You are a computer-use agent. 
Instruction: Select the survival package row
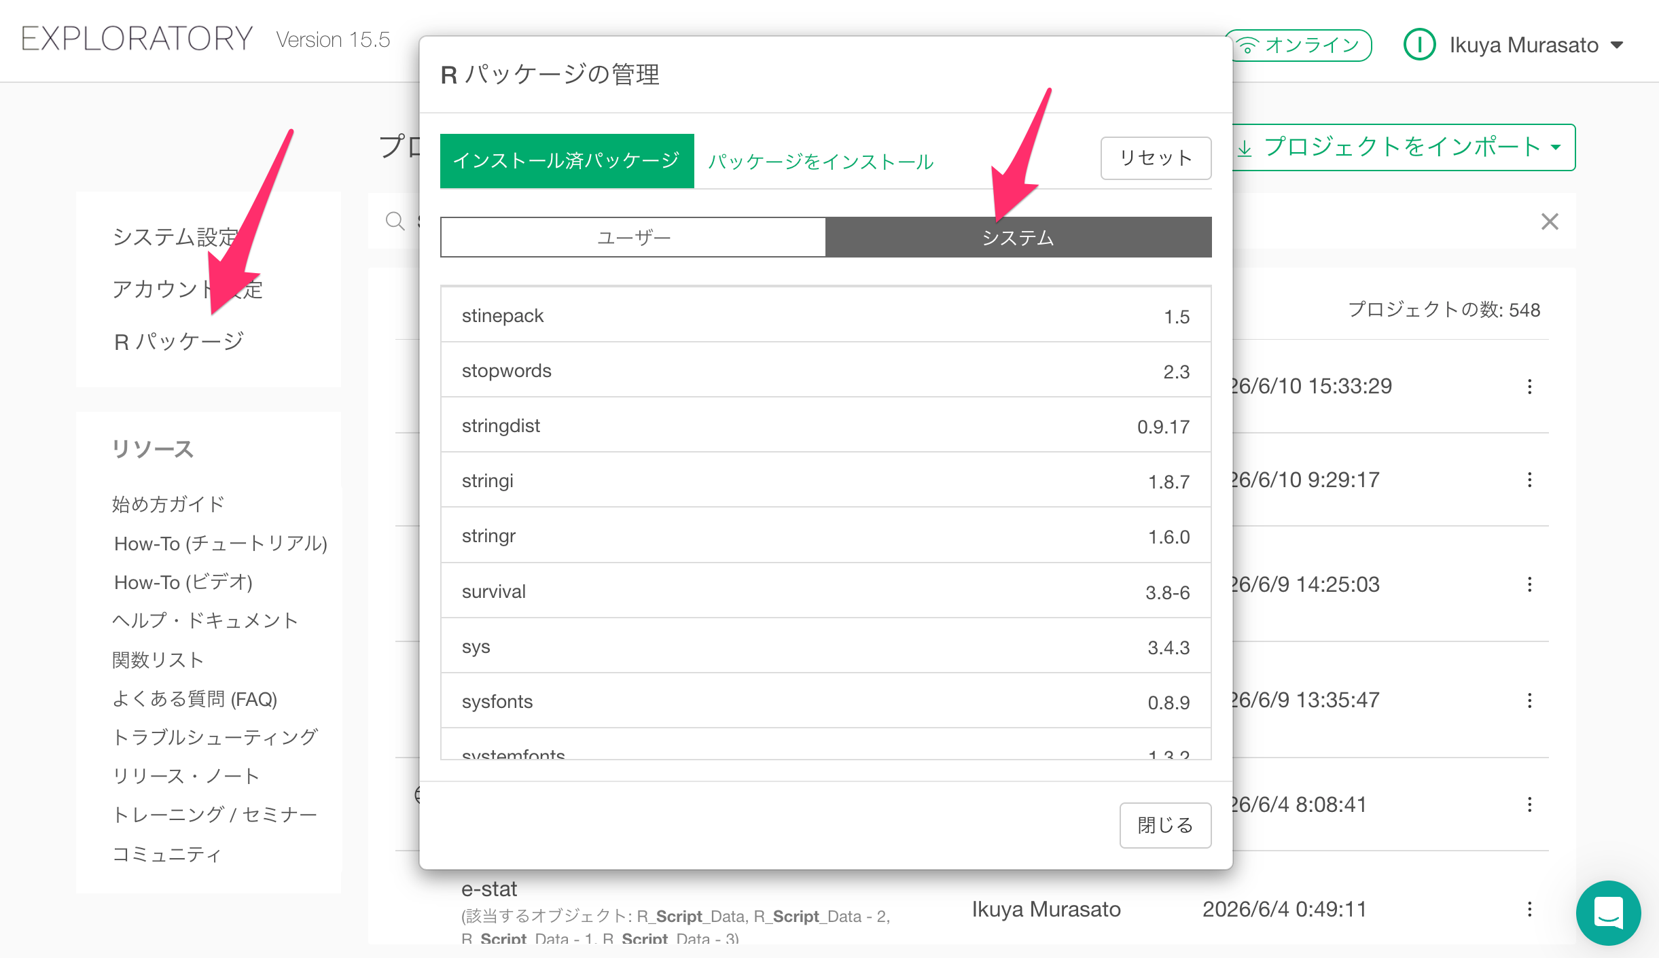point(825,591)
